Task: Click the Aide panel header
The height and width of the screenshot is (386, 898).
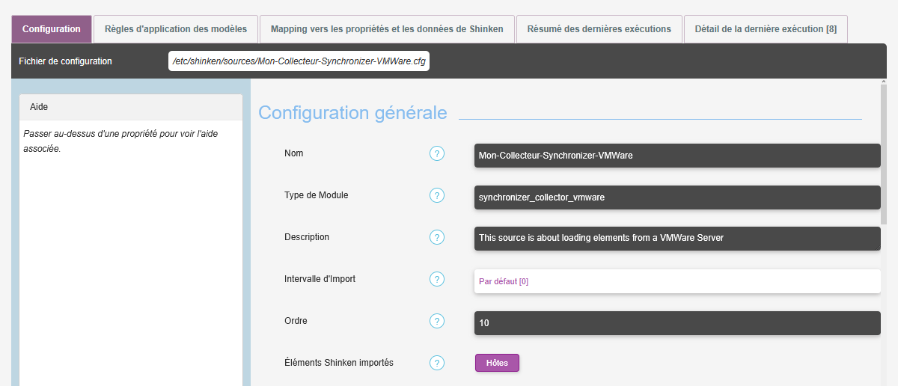Action: click(x=130, y=107)
